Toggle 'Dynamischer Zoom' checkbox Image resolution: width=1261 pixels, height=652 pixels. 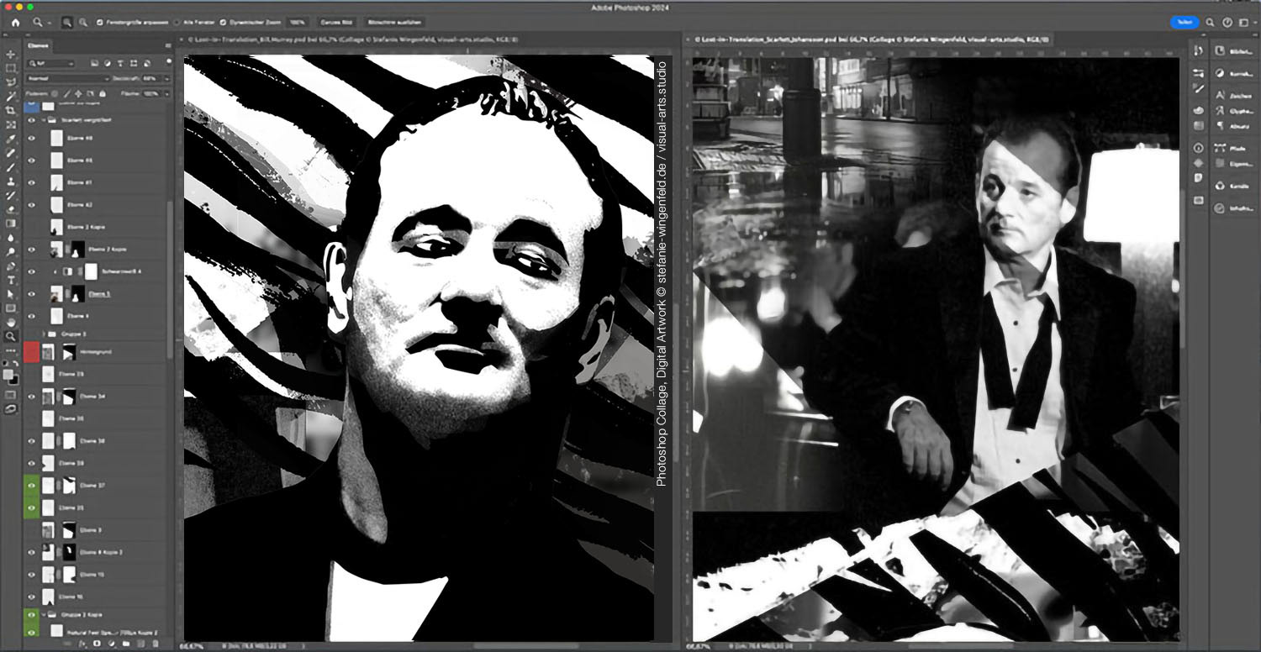[x=224, y=22]
